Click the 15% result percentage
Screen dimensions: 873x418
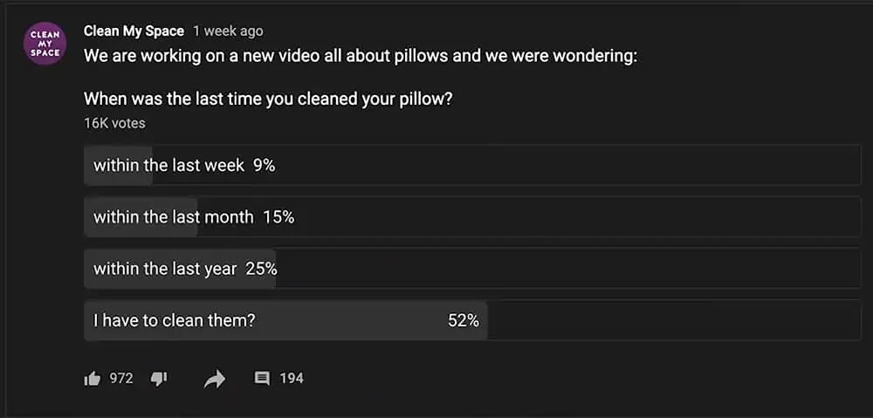pos(278,216)
